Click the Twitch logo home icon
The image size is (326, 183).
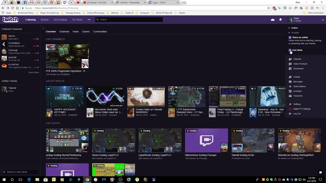tap(10, 20)
